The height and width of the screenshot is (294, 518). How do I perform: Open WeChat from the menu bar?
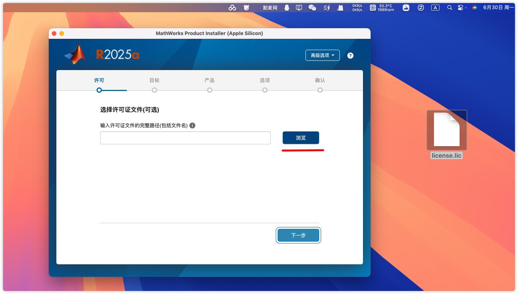[x=312, y=8]
